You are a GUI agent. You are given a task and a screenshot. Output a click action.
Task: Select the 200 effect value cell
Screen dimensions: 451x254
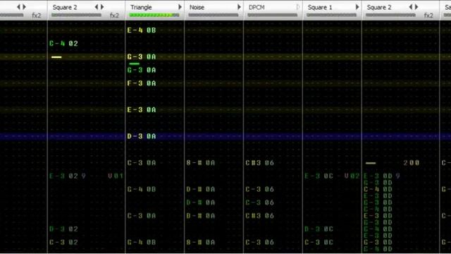click(412, 163)
